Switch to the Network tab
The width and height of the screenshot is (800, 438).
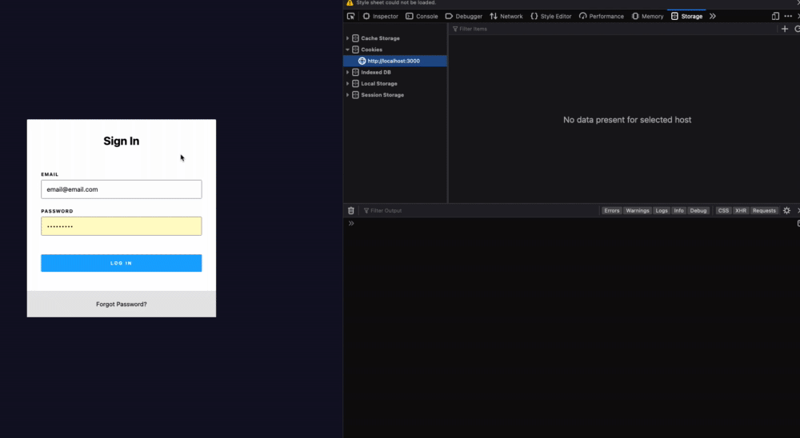point(506,16)
